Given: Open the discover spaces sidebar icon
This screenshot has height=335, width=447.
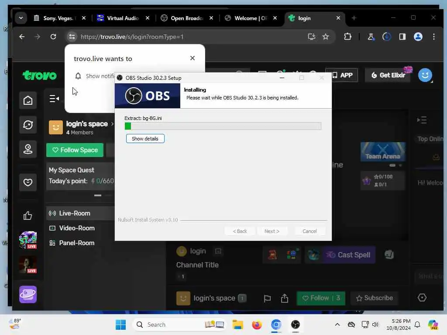Looking at the screenshot, I should coord(28,125).
